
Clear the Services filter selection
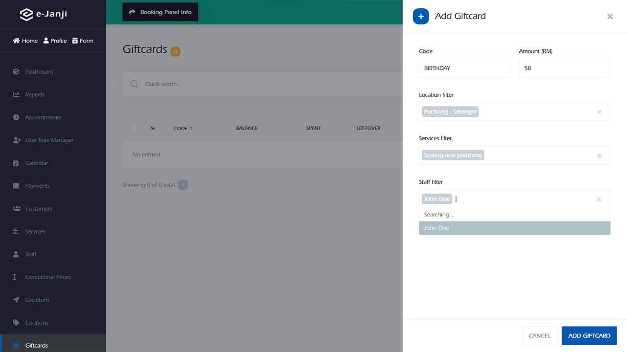coord(599,155)
